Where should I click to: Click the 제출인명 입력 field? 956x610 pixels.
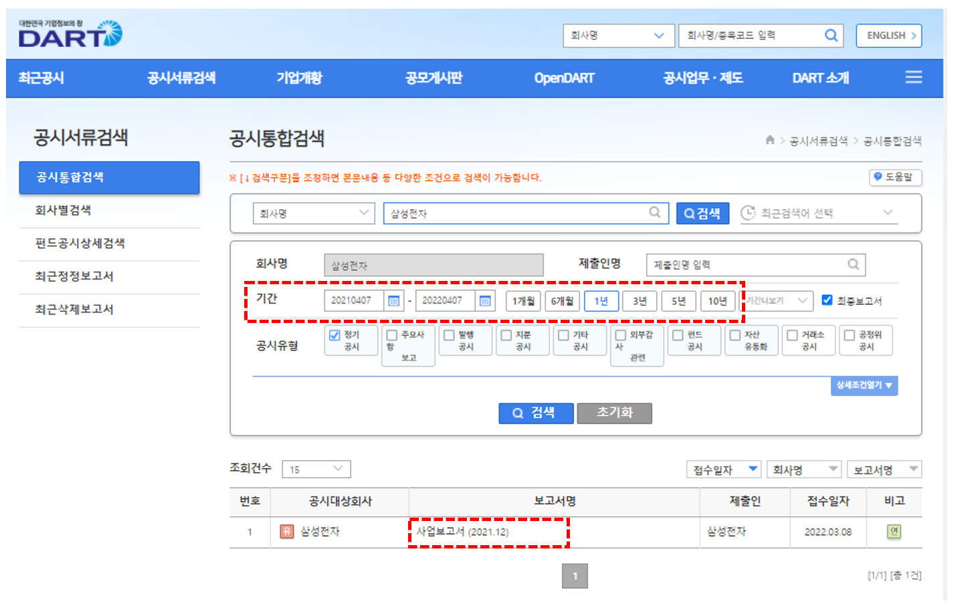[x=756, y=265]
